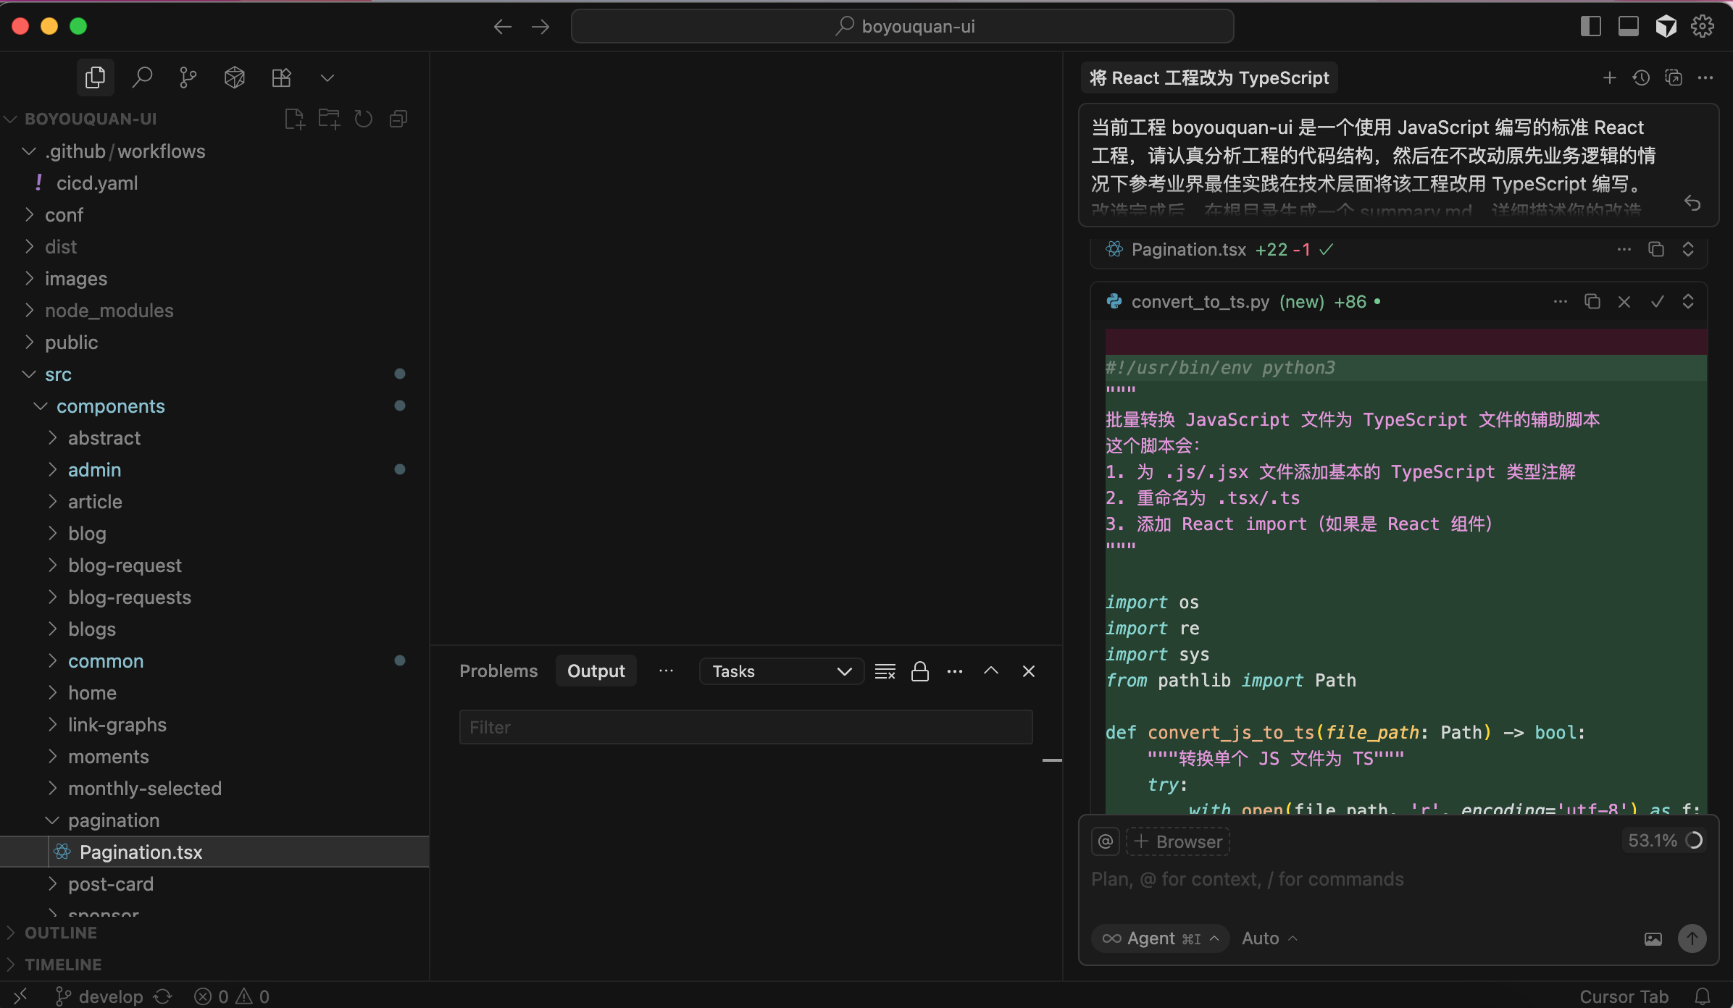Screen dimensions: 1733x1008
Task: Open the Agent mode selector
Action: [x=1159, y=938]
